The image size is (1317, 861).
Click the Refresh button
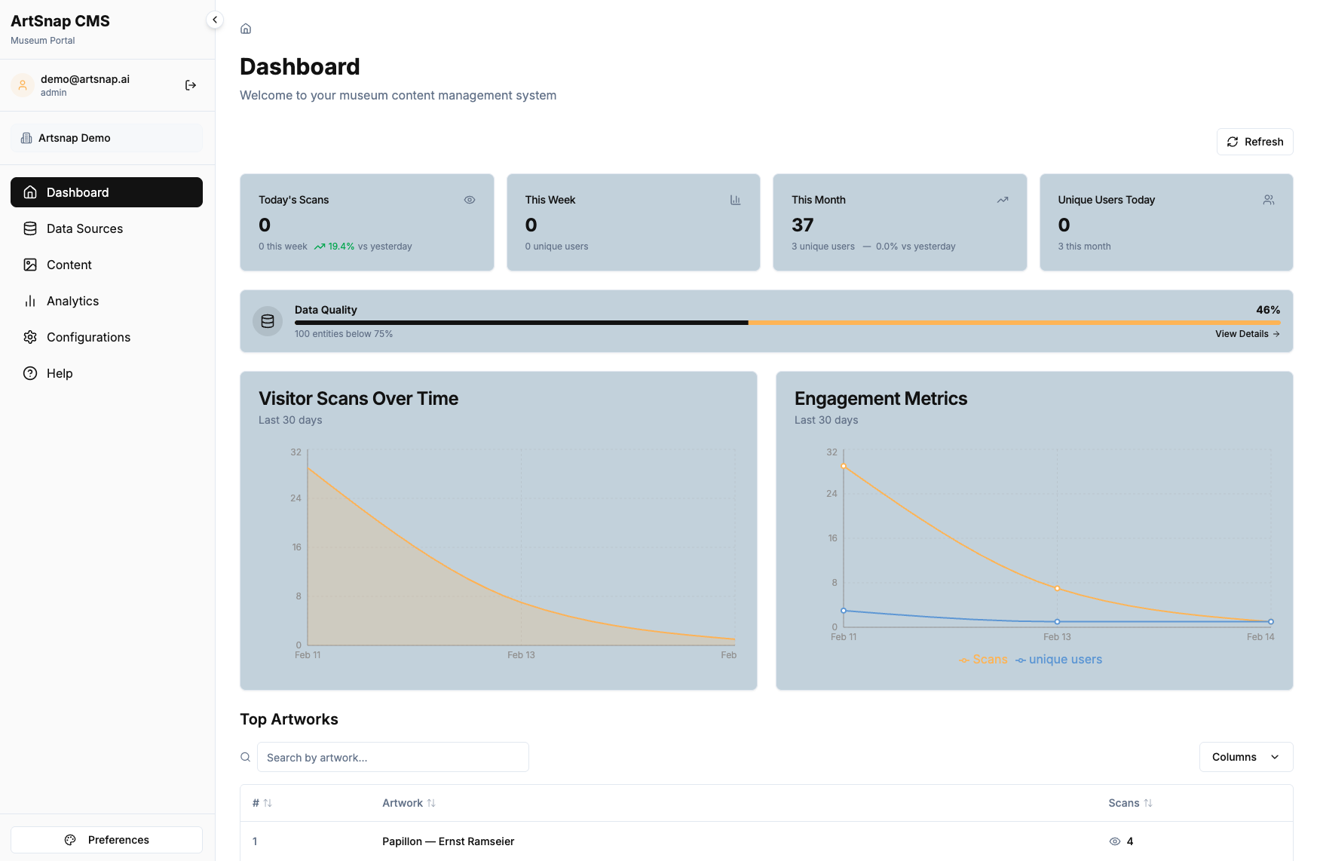coord(1254,141)
